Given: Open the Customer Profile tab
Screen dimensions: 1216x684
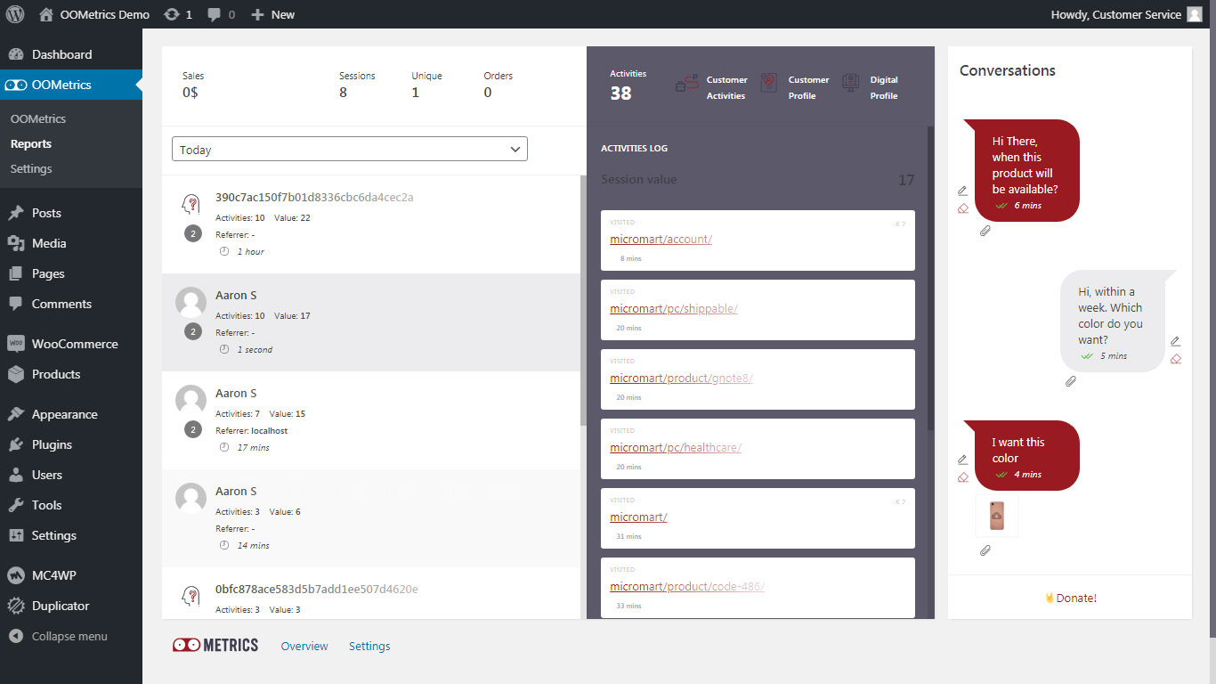Looking at the screenshot, I should click(x=795, y=87).
